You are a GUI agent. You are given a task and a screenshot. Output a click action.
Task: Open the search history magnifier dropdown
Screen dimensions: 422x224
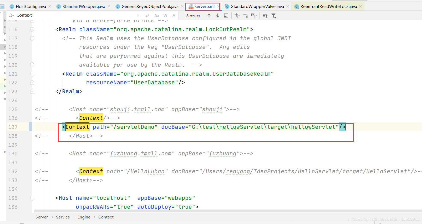pyautogui.click(x=11, y=15)
